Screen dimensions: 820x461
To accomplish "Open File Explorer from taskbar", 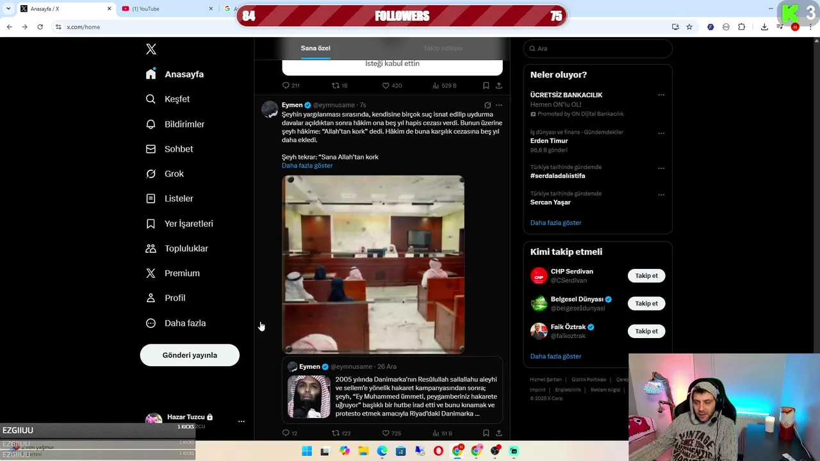I will click(363, 451).
